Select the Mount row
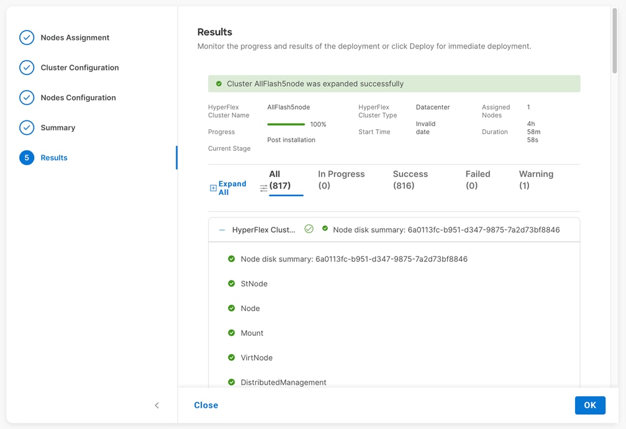Viewport: 626px width, 429px height. (x=252, y=333)
